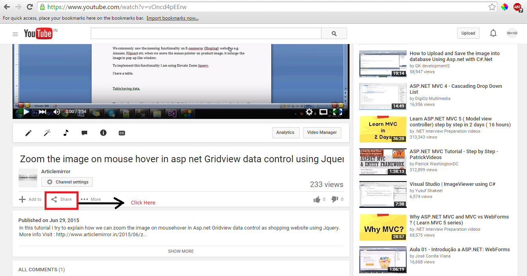
Task: Open the Audio editor music note icon
Action: (x=65, y=133)
